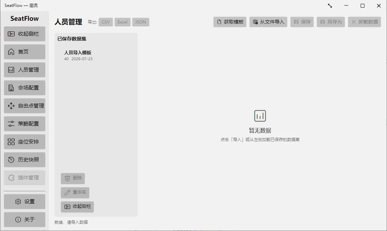Open 插件管理 plugin management
Screen dimensions: 387x231
coord(24,178)
